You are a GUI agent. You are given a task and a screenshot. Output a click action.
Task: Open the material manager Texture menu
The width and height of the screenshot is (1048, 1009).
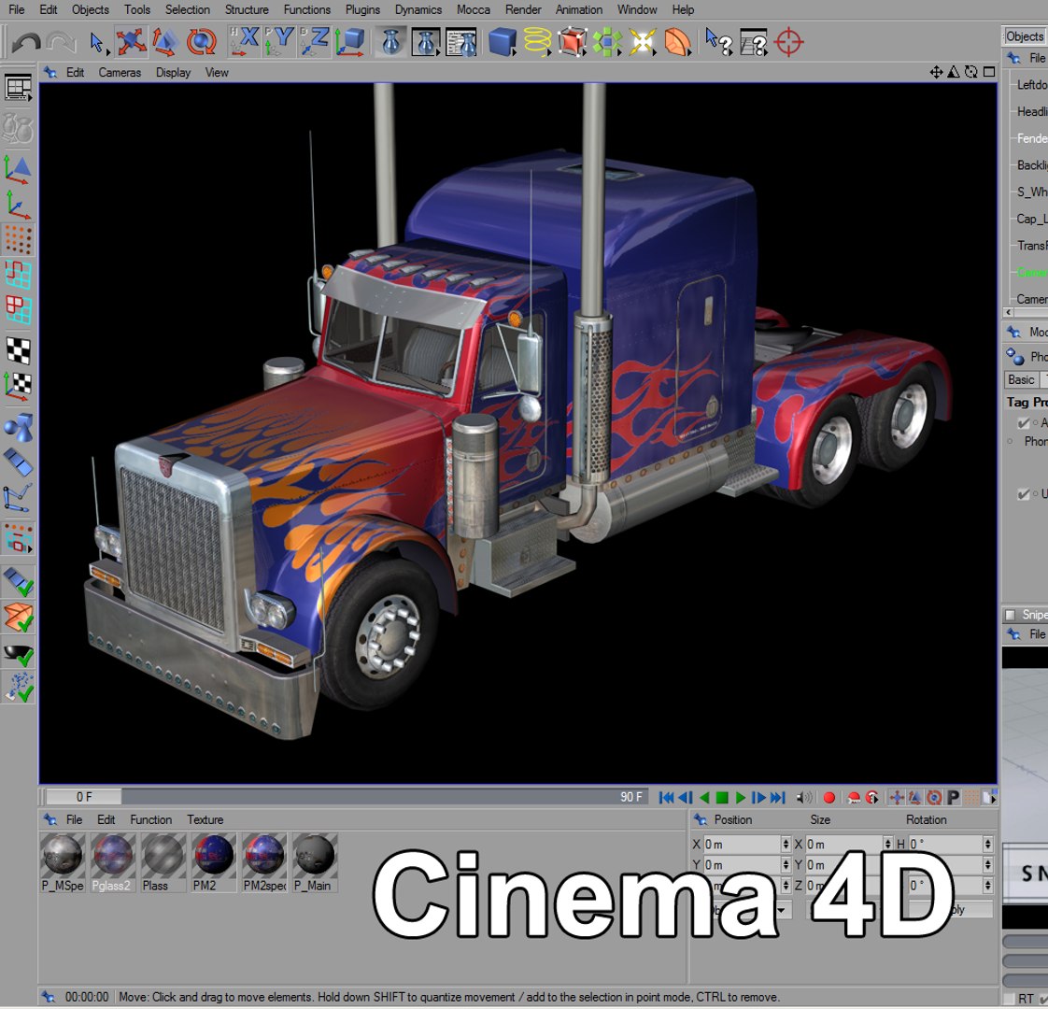tap(205, 819)
